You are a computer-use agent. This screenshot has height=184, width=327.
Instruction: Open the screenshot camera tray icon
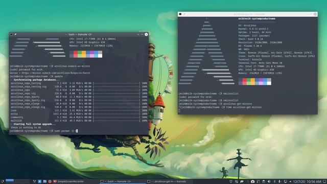tap(252, 182)
